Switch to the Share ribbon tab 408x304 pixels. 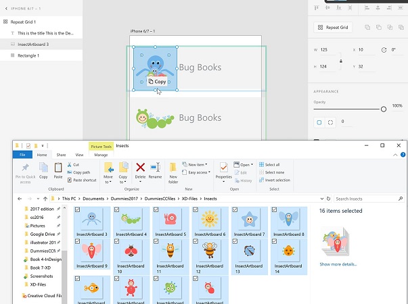point(61,155)
